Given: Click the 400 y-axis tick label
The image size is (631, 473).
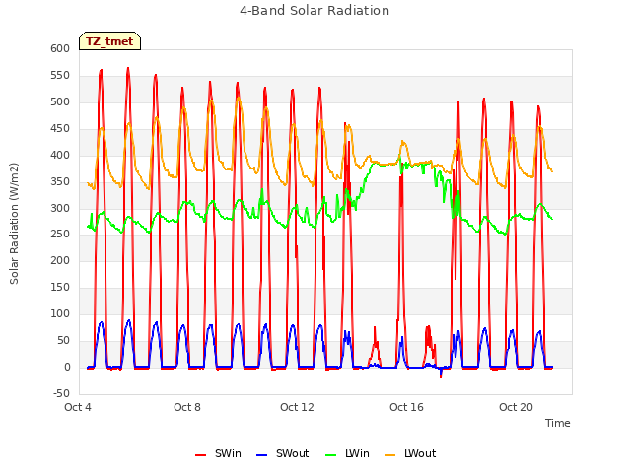Looking at the screenshot, I should pyautogui.click(x=60, y=155).
